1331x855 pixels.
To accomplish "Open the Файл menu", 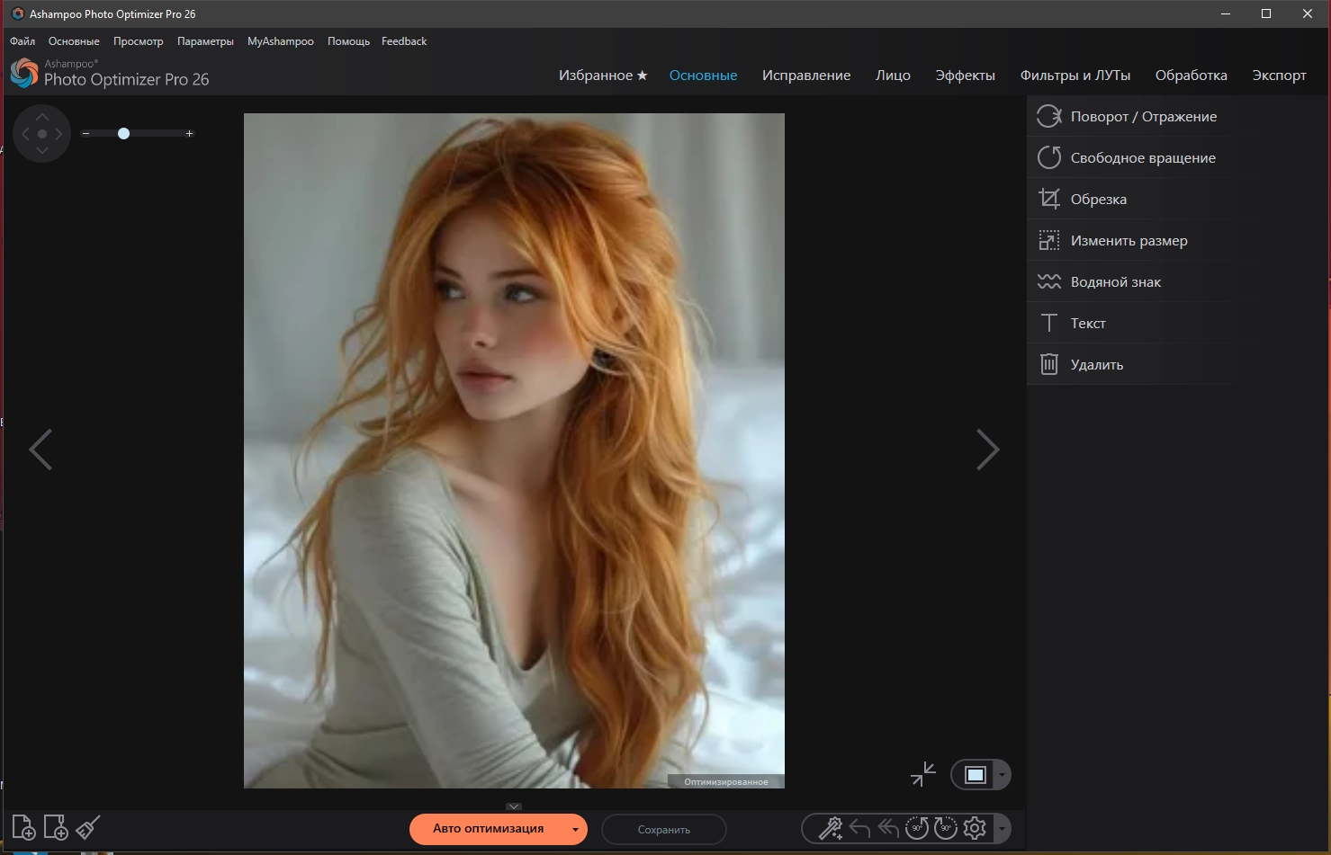I will click(x=22, y=41).
